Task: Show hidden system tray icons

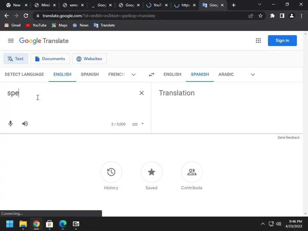Action: [x=263, y=224]
